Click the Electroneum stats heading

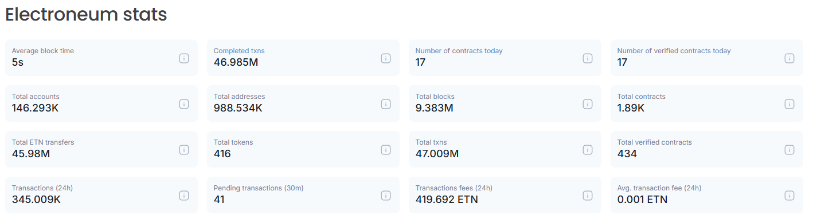86,15
